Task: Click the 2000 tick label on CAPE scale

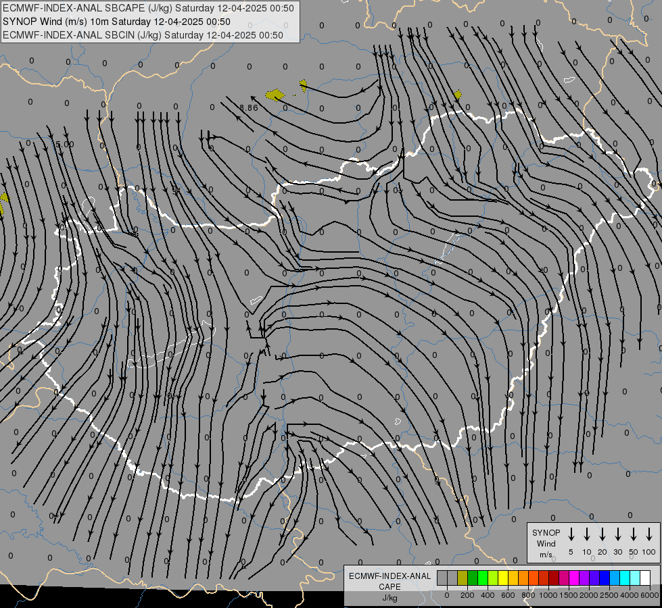Action: [x=589, y=595]
